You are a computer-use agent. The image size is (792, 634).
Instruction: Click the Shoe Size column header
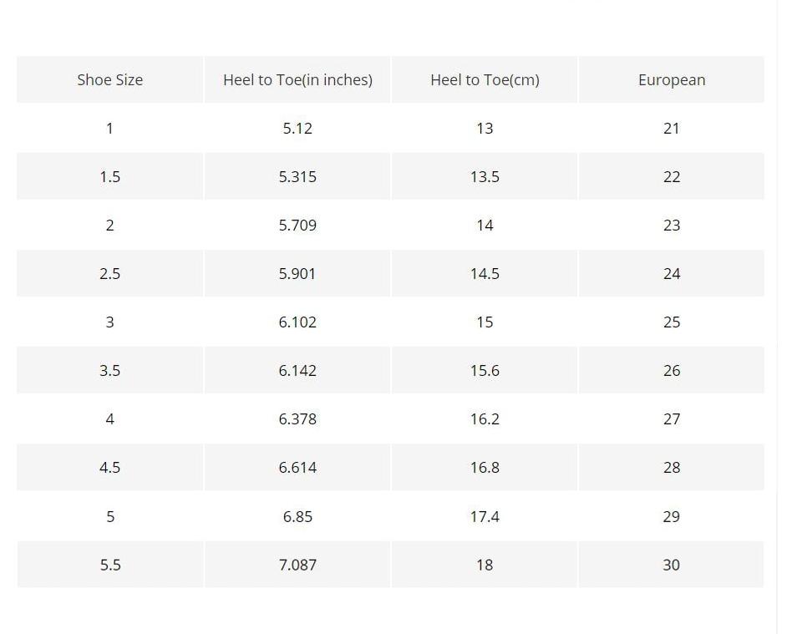tap(109, 80)
